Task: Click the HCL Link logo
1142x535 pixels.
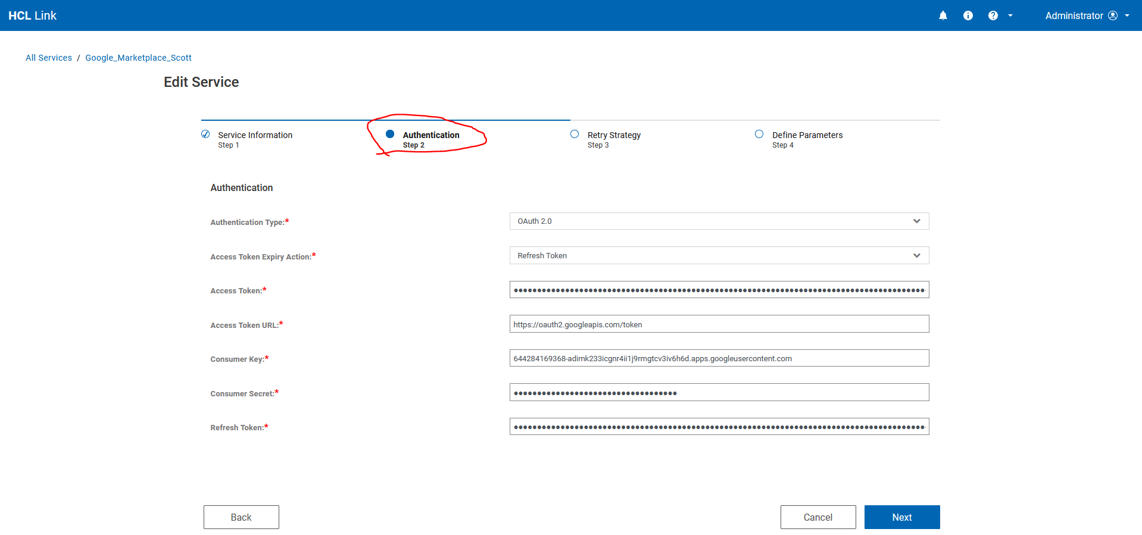Action: point(32,15)
